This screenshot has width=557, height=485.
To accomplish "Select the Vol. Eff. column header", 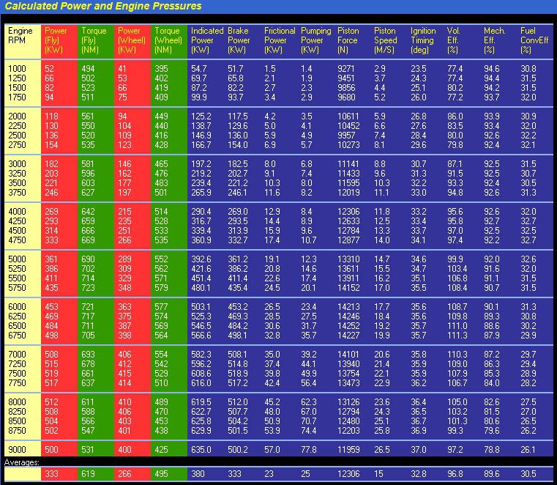I will [x=455, y=40].
